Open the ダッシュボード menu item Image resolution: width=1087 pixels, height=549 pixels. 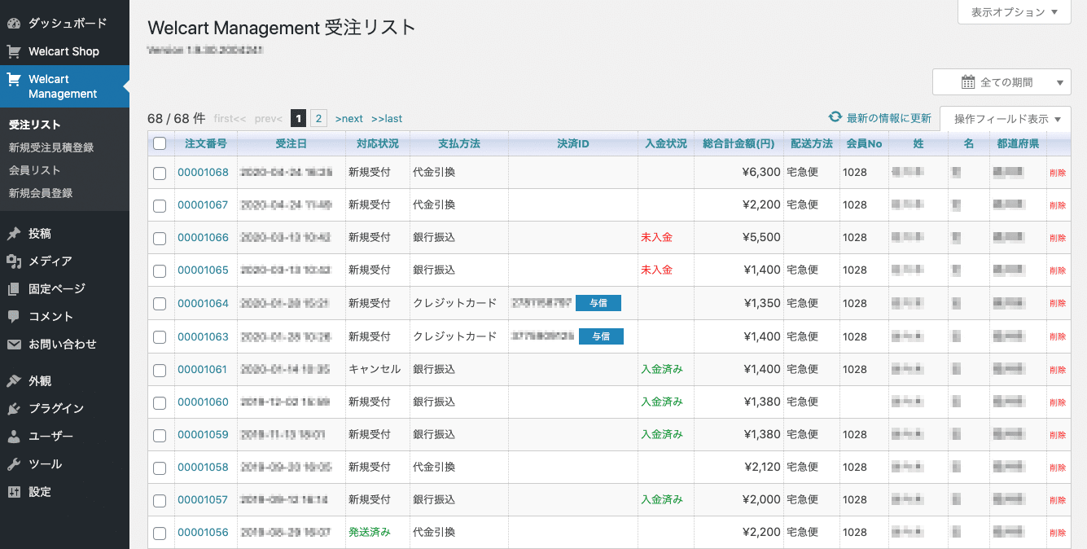pyautogui.click(x=64, y=24)
